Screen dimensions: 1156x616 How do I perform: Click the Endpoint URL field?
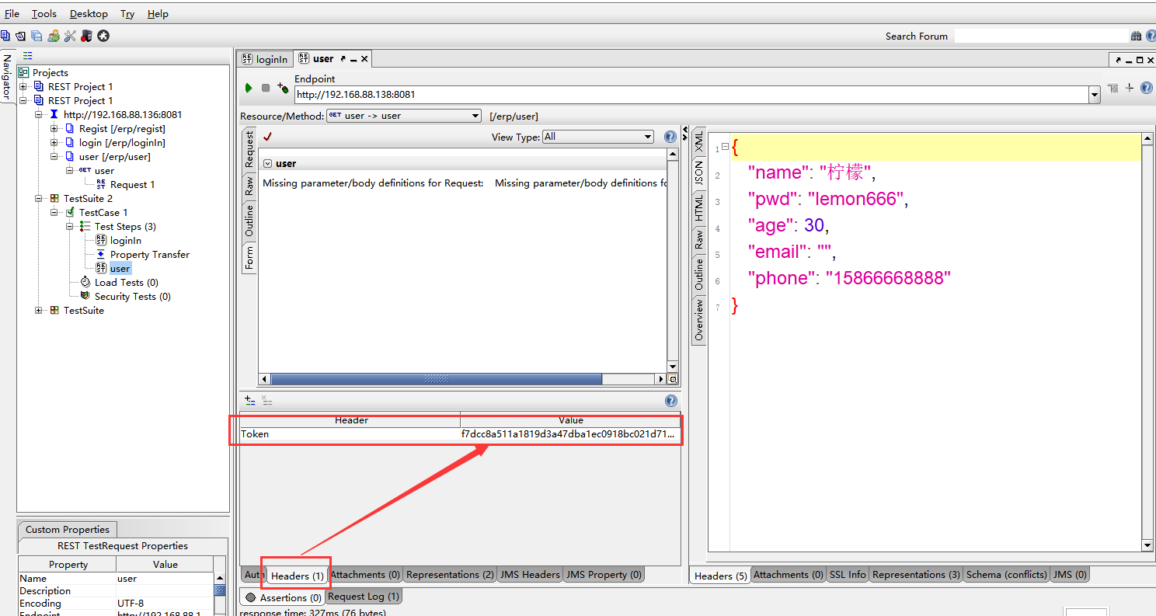[690, 95]
